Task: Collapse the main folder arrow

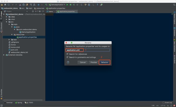Action: point(9,24)
